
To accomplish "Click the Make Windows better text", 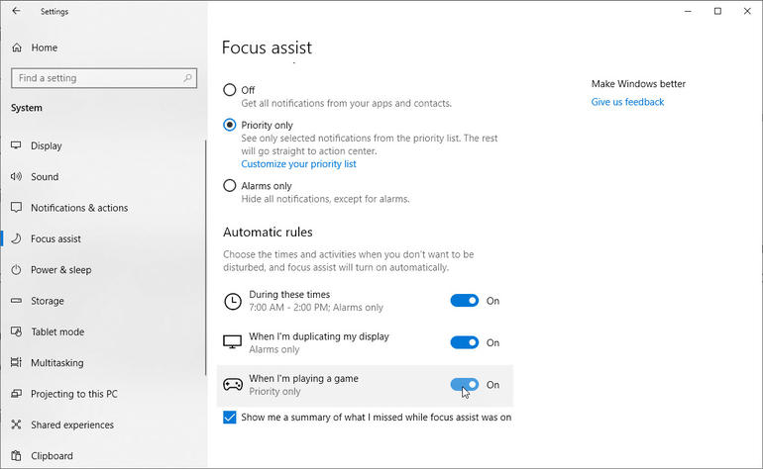I will click(638, 83).
